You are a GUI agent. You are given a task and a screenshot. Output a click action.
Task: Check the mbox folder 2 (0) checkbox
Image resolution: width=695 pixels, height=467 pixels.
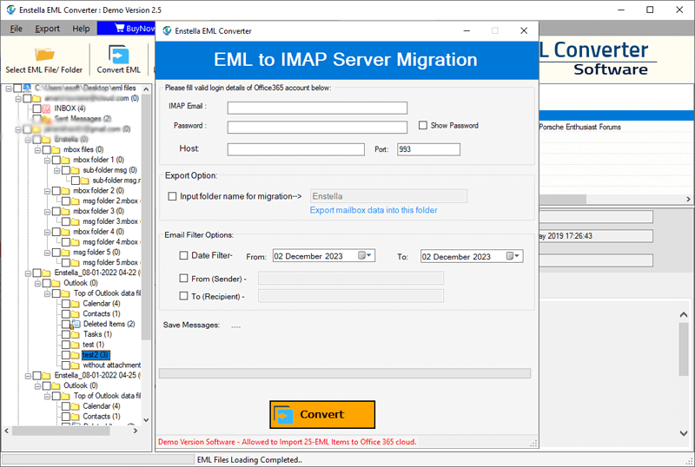(x=56, y=191)
